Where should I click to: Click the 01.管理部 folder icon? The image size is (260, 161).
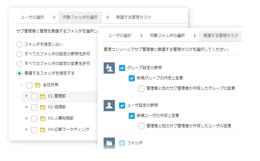click(x=43, y=96)
